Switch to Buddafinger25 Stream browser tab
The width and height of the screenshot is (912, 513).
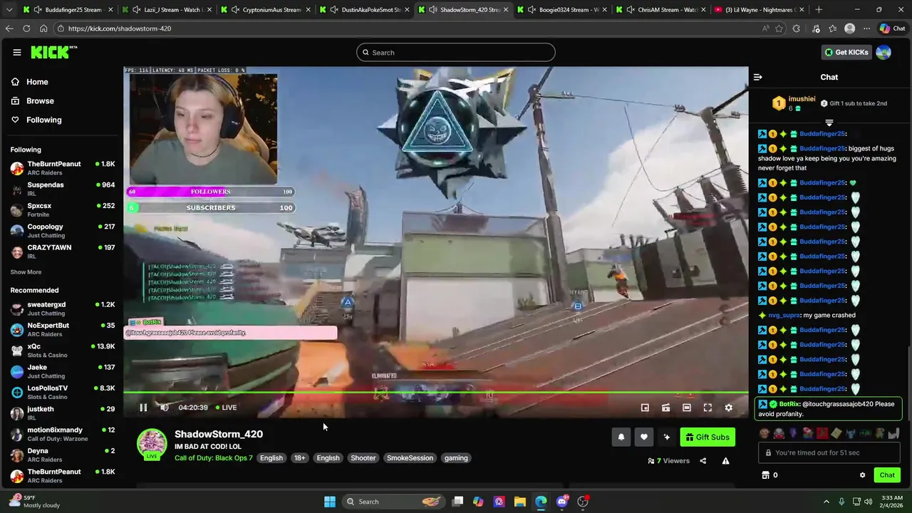pyautogui.click(x=68, y=10)
